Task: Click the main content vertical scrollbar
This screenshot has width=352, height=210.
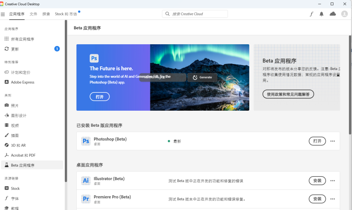Action: (350, 85)
